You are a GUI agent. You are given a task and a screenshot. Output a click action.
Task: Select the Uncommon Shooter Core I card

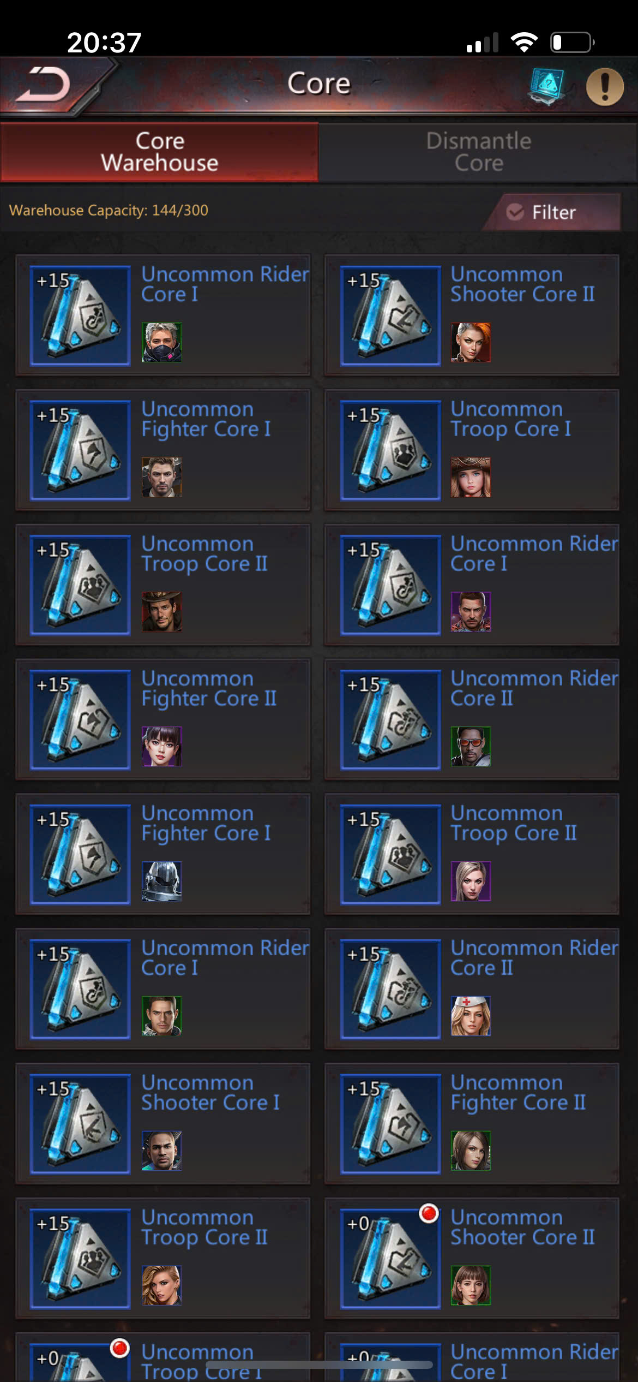pyautogui.click(x=163, y=1123)
